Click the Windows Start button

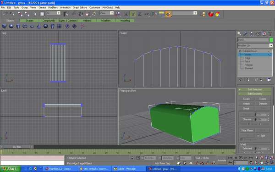10,169
